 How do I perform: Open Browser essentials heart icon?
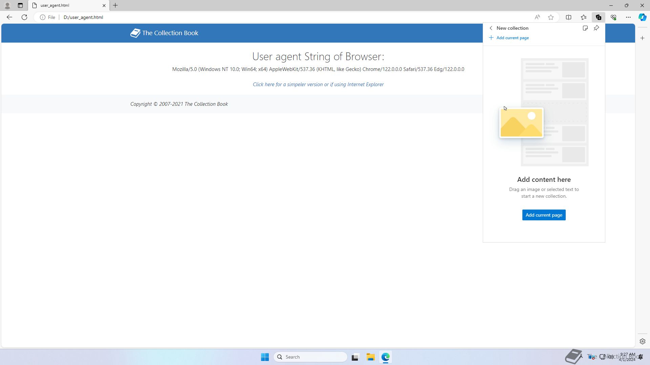tap(613, 17)
